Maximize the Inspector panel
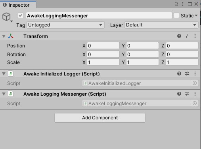Screen dimensions: 201x149 tap(190, 4)
